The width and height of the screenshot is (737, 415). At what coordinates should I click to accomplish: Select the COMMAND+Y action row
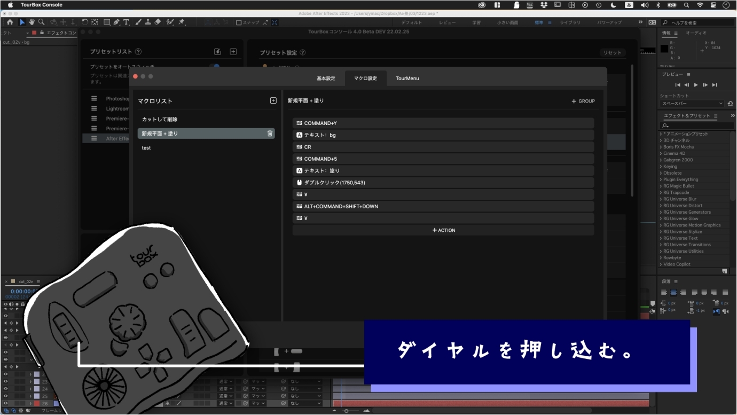pos(443,123)
